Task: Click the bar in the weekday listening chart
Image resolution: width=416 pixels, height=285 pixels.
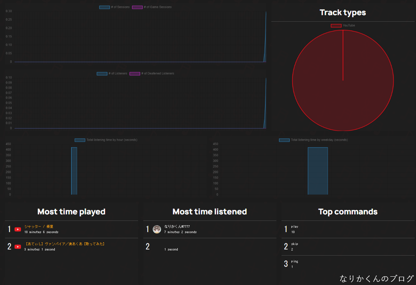Action: coord(318,171)
